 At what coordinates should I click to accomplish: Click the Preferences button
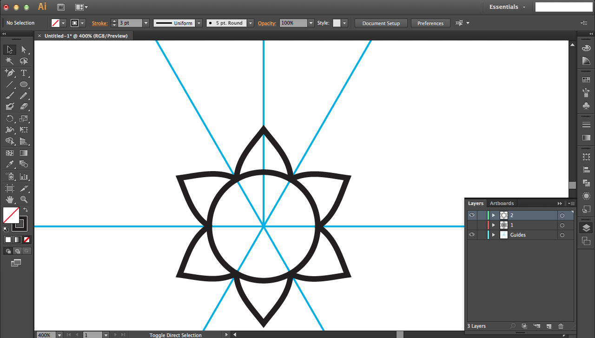(430, 23)
